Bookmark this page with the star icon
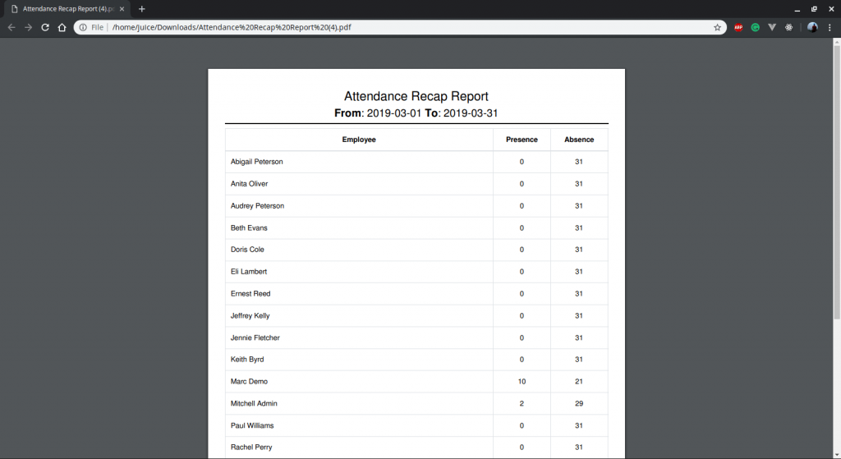The height and width of the screenshot is (459, 841). coord(717,27)
